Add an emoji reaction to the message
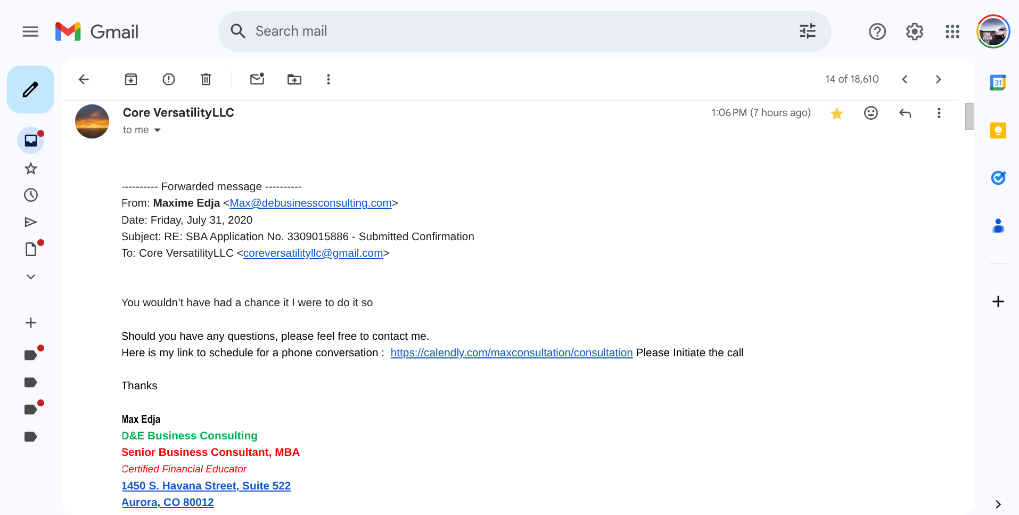 point(871,113)
